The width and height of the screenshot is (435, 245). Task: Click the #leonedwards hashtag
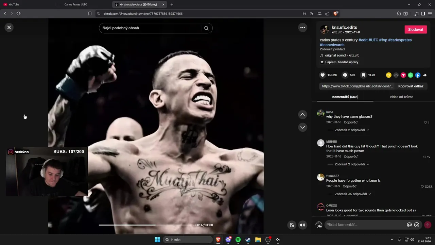point(332,45)
